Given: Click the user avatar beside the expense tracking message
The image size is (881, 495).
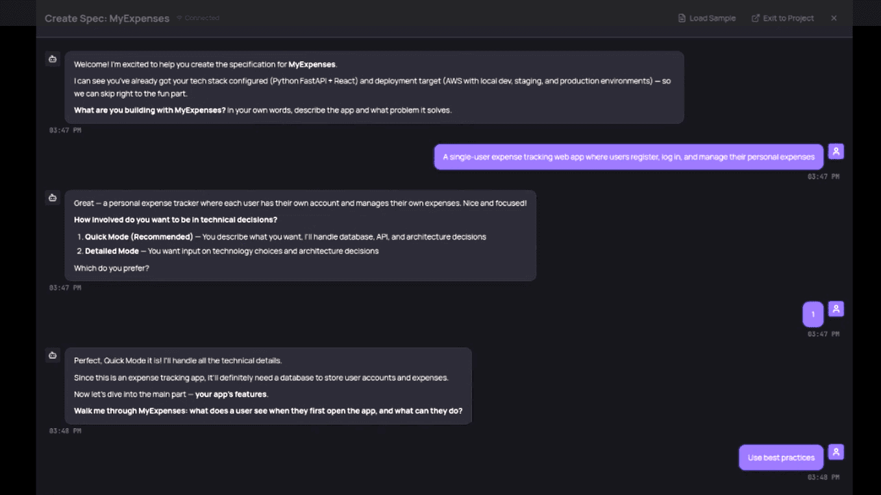Looking at the screenshot, I should [x=836, y=151].
